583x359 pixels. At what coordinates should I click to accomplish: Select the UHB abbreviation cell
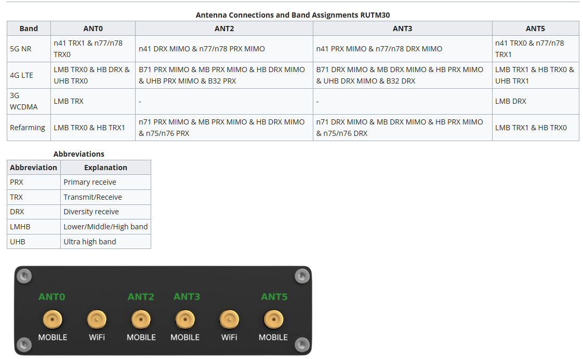tap(18, 242)
